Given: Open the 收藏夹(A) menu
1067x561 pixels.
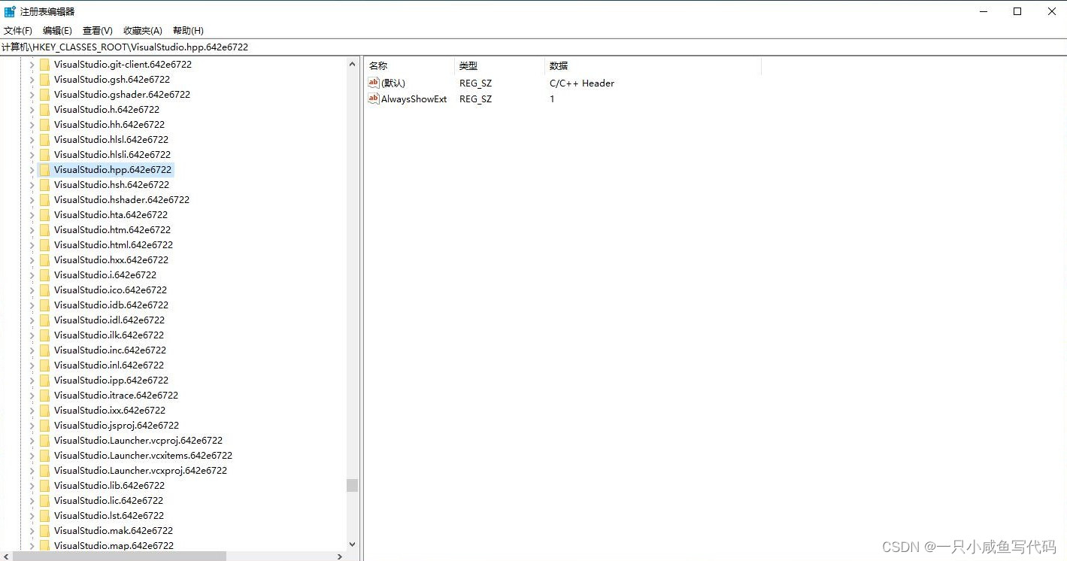Looking at the screenshot, I should (143, 31).
